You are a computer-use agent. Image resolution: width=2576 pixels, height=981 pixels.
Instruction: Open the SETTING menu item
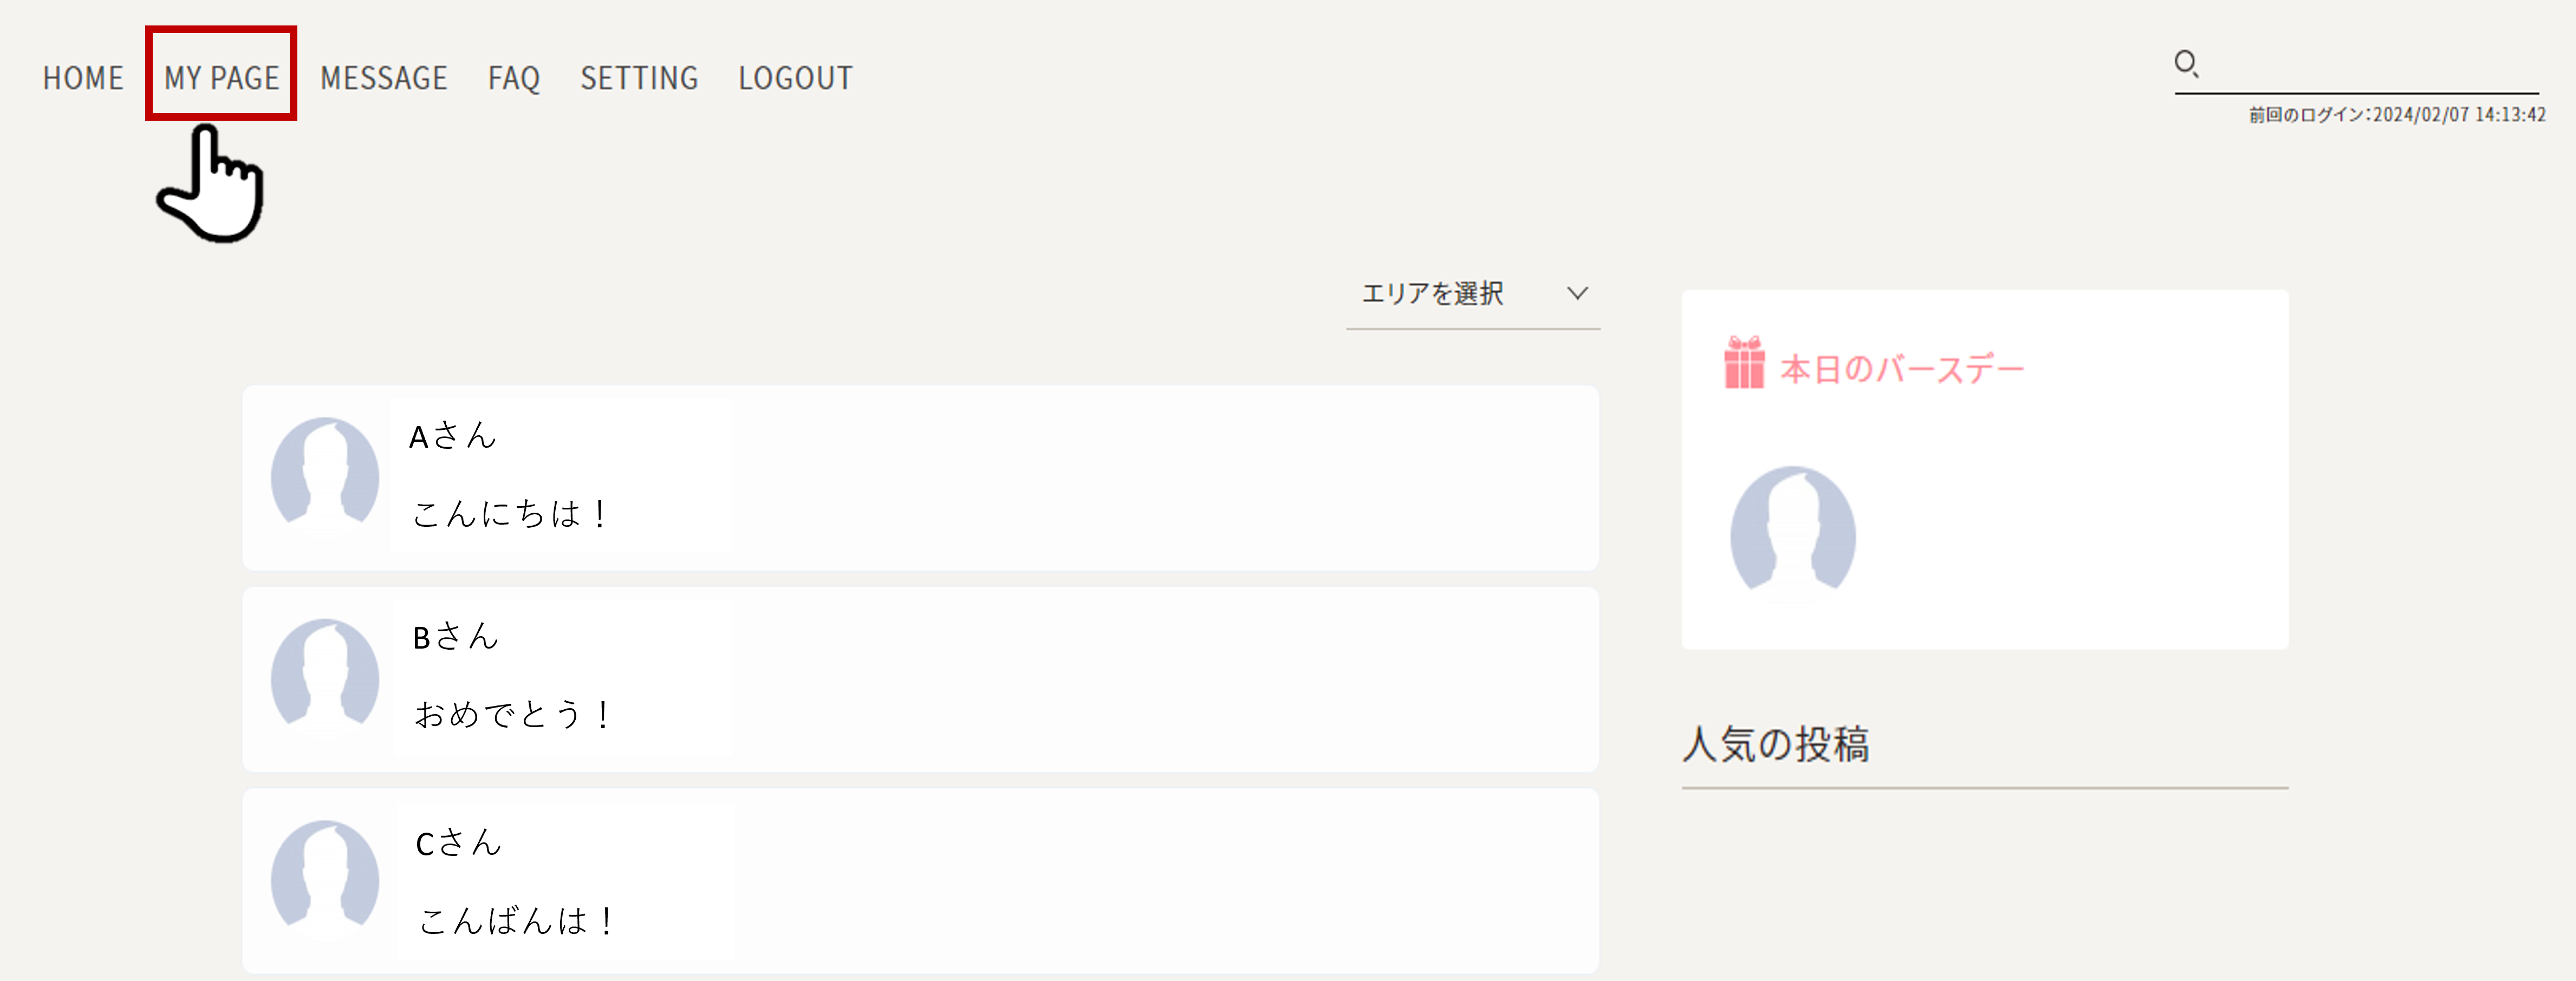click(x=639, y=78)
